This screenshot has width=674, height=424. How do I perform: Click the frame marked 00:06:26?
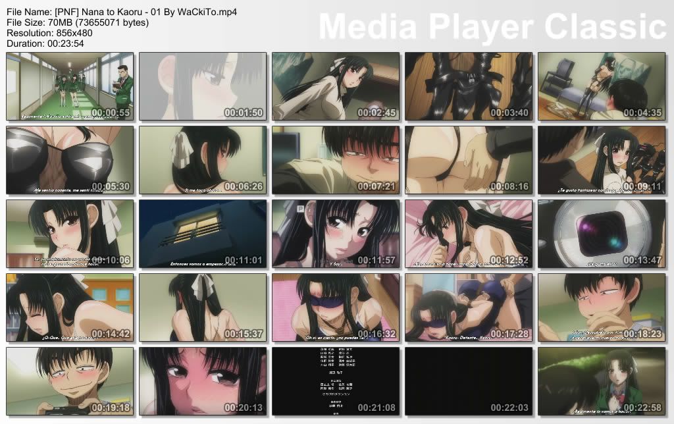[x=203, y=160]
